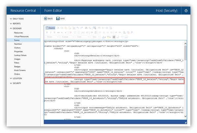Toggle Strikethrough formatting
Viewport: 197px width, 133px height.
click(58, 33)
